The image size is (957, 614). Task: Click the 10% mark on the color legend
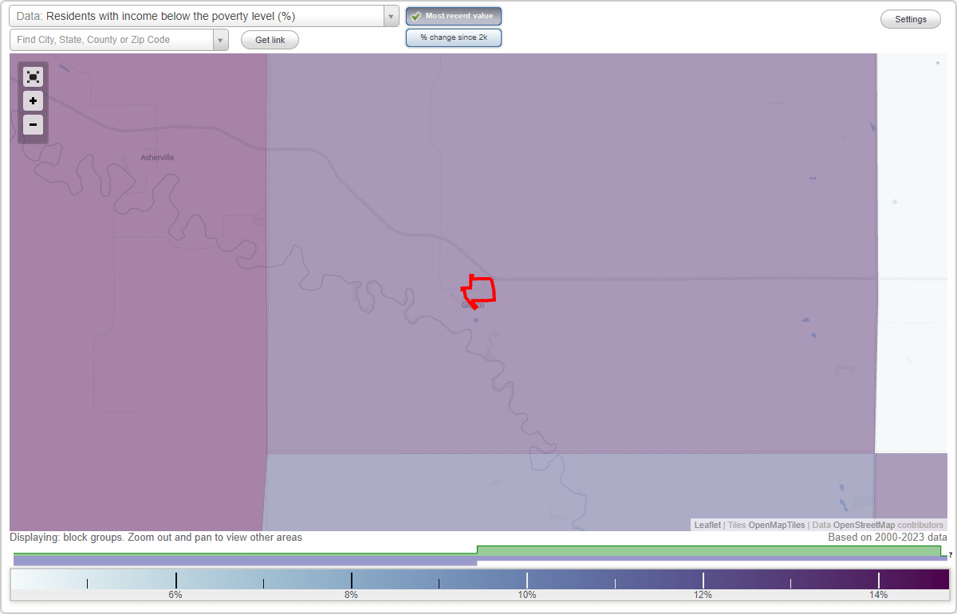(526, 581)
